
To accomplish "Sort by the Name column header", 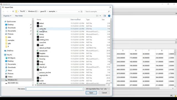I will 39,19.
